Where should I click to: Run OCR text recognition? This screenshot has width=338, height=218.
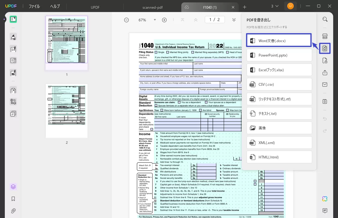click(x=325, y=36)
